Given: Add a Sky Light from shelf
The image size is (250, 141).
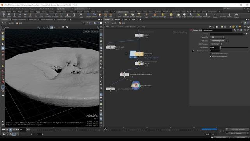Looking at the screenshot, I should (179, 15).
